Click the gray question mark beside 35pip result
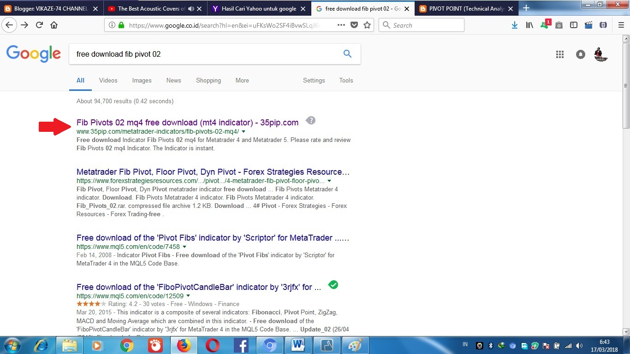Viewport: 630px width, 354px height. point(311,121)
